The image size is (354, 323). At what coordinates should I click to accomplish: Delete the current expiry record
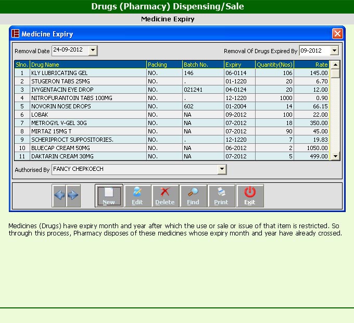click(165, 195)
